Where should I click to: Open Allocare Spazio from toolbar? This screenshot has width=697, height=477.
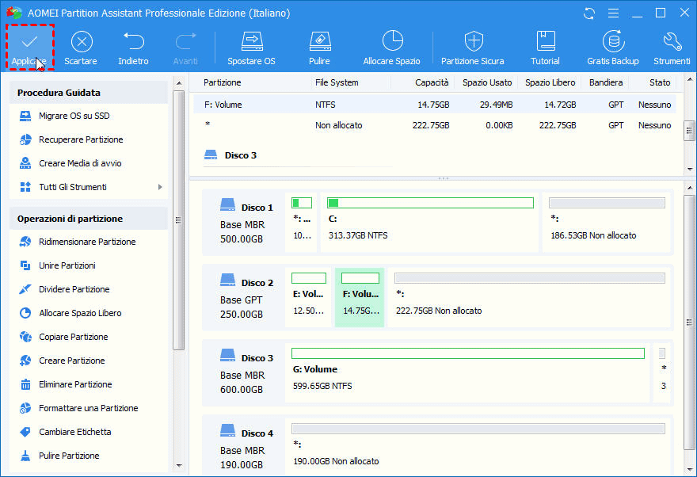[x=391, y=48]
